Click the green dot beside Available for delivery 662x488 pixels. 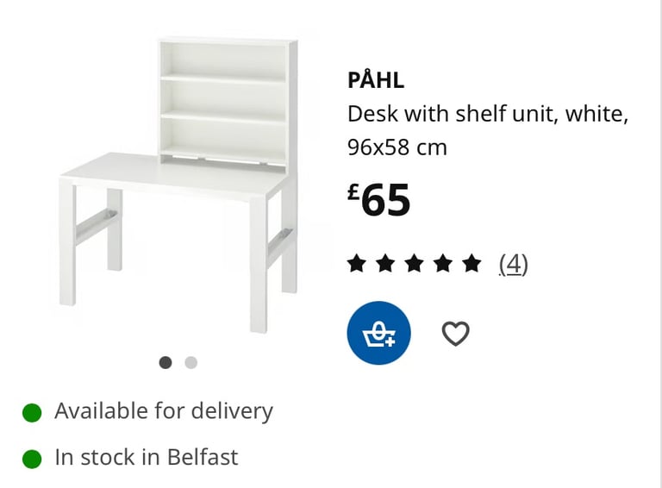click(32, 412)
